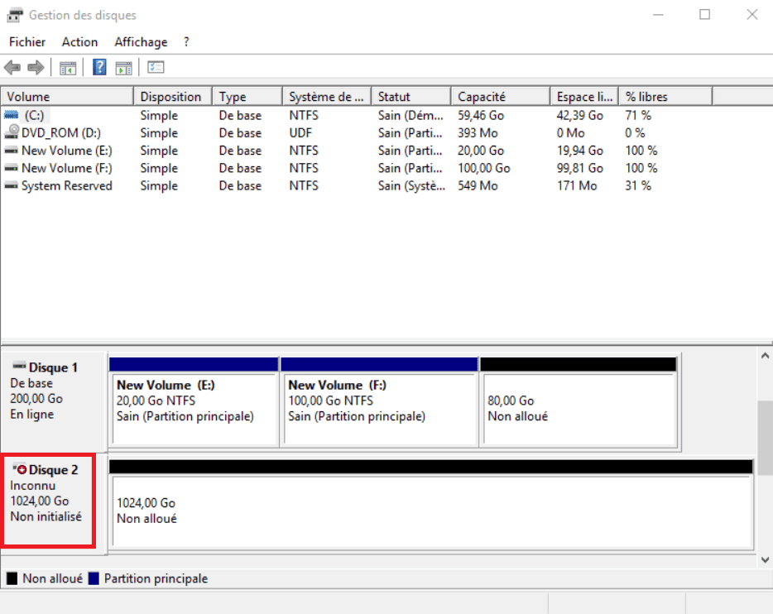Image resolution: width=773 pixels, height=614 pixels.
Task: Click the 71 % free cell
Action: (638, 115)
